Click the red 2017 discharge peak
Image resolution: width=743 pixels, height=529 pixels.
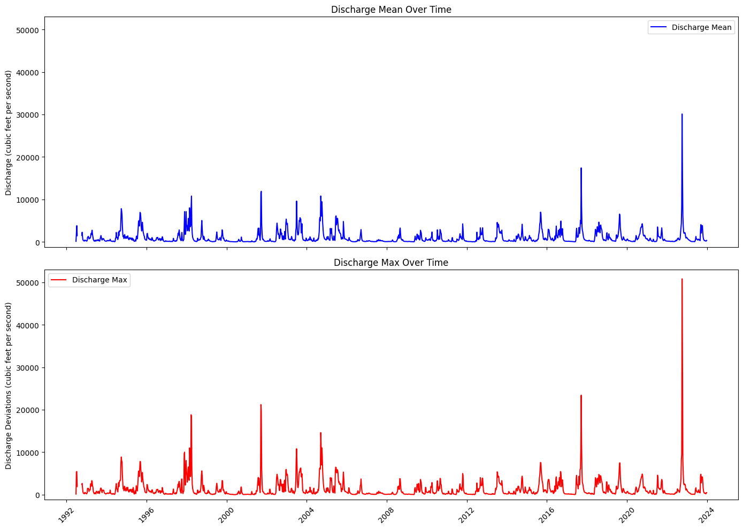(581, 396)
